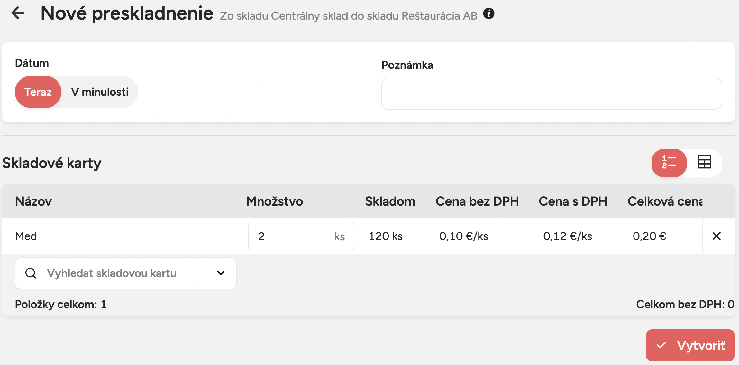Click the Vytvoriť button
This screenshot has width=739, height=365.
pos(690,345)
